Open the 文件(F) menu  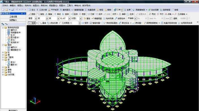tap(5, 6)
